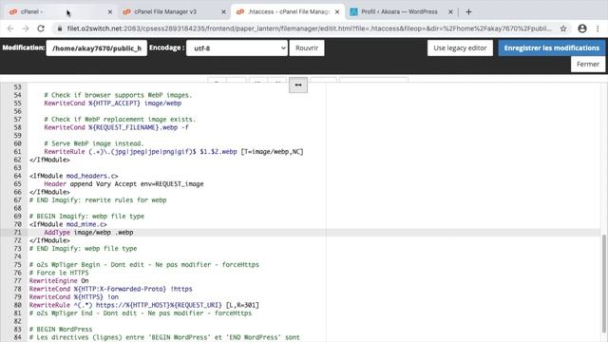Click Enregistrer les modifications button
608x342 pixels.
[x=551, y=48]
